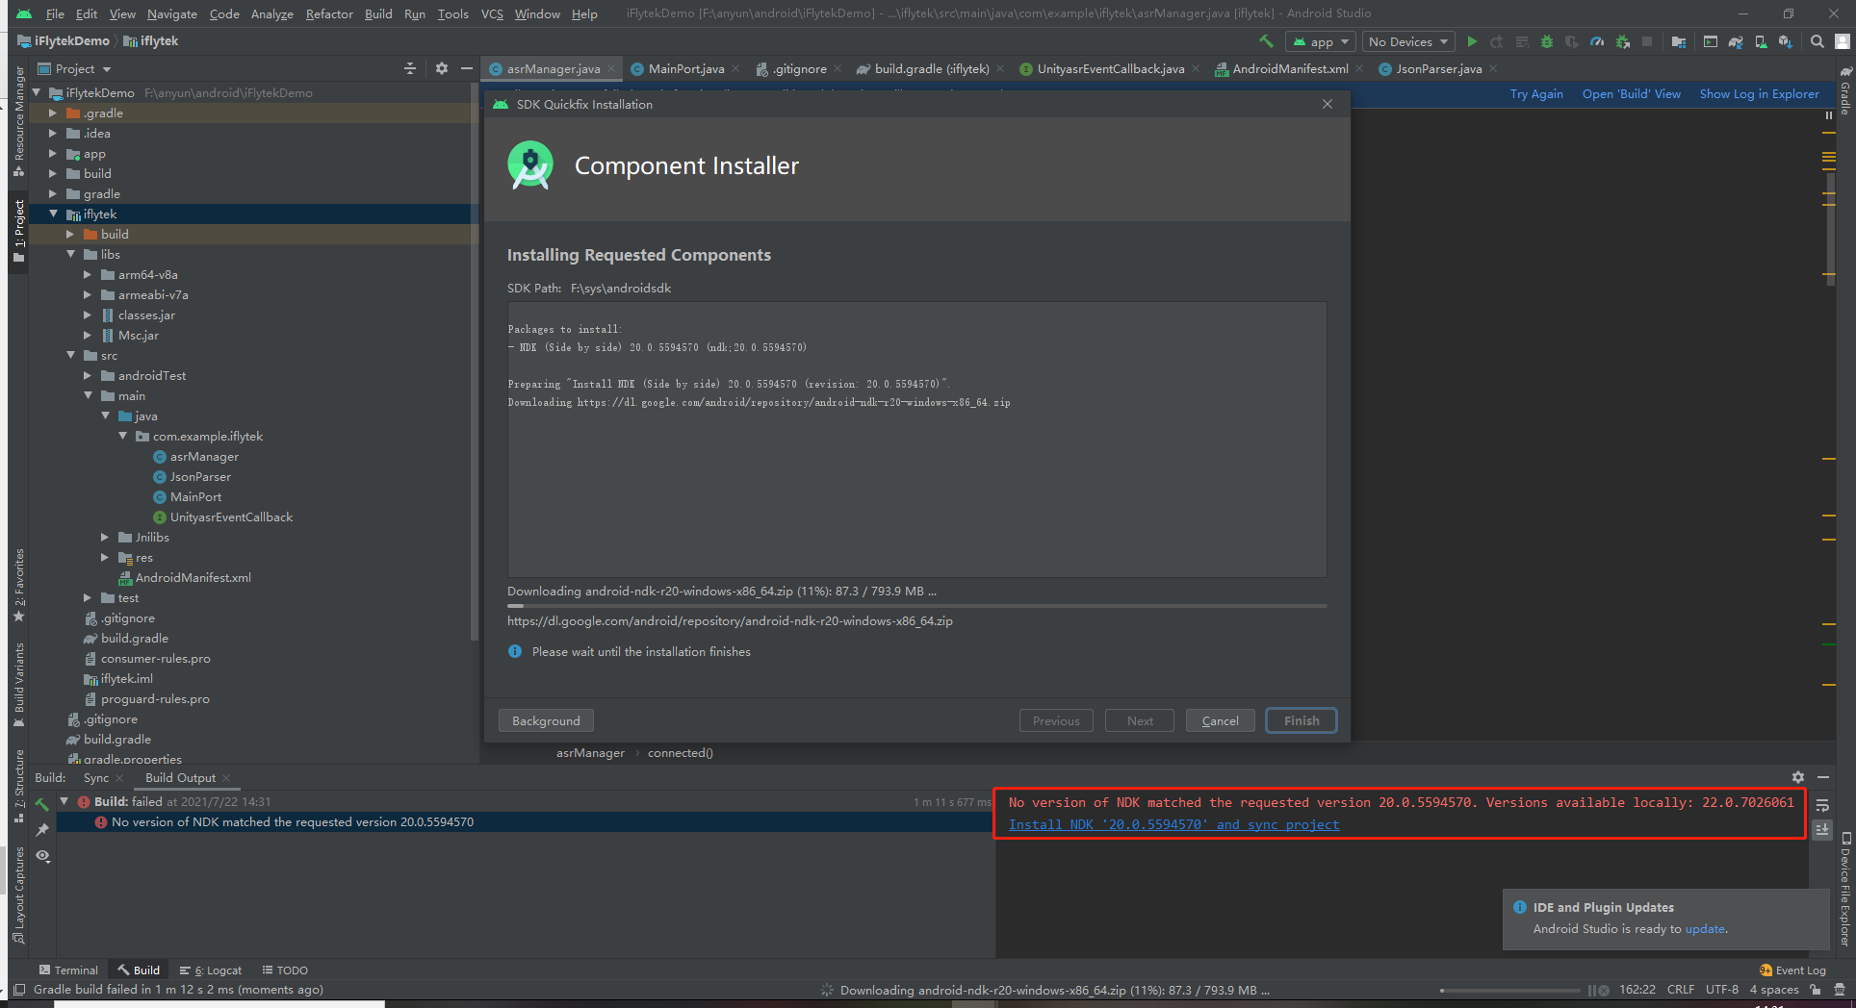Select asrManager class in project tree
1856x1008 pixels.
[204, 457]
